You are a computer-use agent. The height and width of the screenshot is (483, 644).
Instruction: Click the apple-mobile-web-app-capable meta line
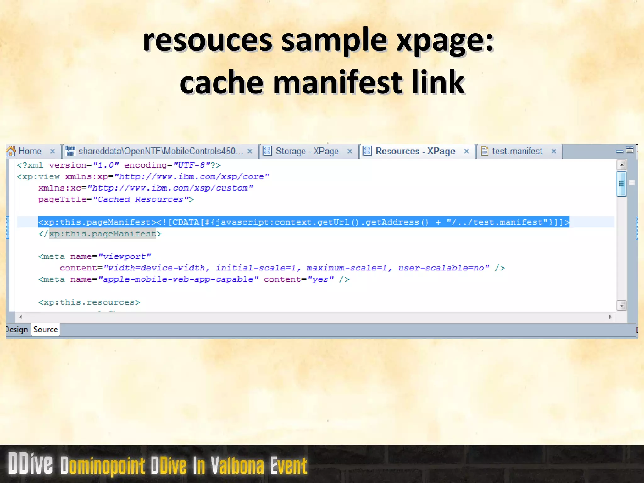click(194, 279)
